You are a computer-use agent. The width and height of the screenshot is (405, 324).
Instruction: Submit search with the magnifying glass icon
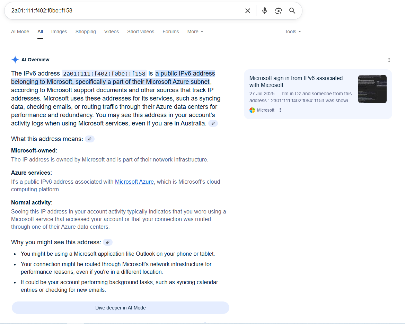click(x=292, y=11)
